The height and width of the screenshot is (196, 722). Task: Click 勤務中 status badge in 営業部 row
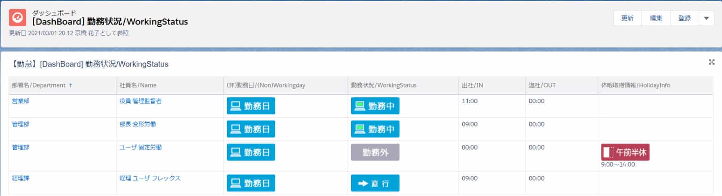(375, 106)
